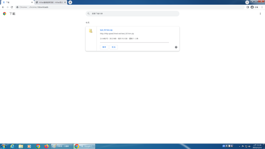Screen dimensions: 265x149
Task: Open Windows Explorer from taskbar
Action: point(21,146)
